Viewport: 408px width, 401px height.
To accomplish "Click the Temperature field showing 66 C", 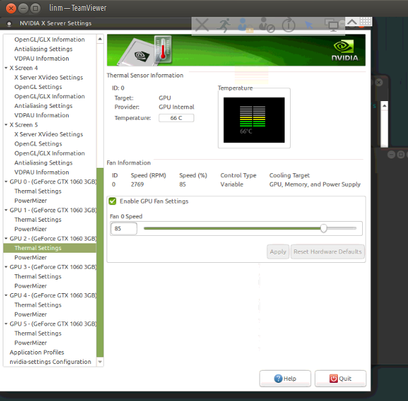I will [x=176, y=118].
